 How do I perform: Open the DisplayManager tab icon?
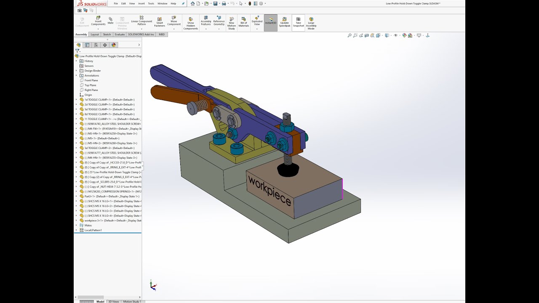pos(113,45)
